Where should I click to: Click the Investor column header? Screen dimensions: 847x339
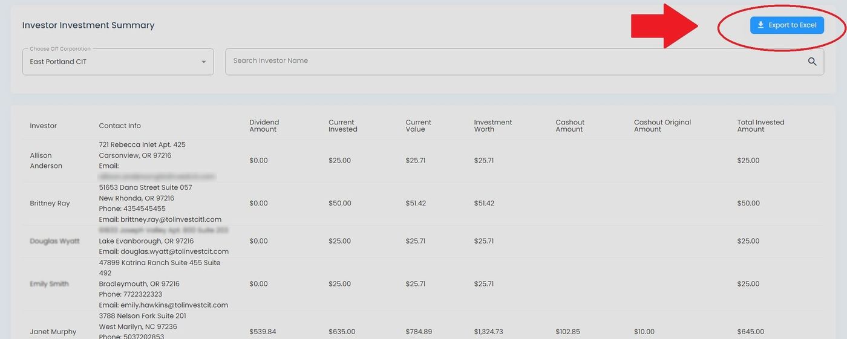44,126
